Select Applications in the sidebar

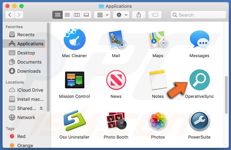tap(24, 44)
